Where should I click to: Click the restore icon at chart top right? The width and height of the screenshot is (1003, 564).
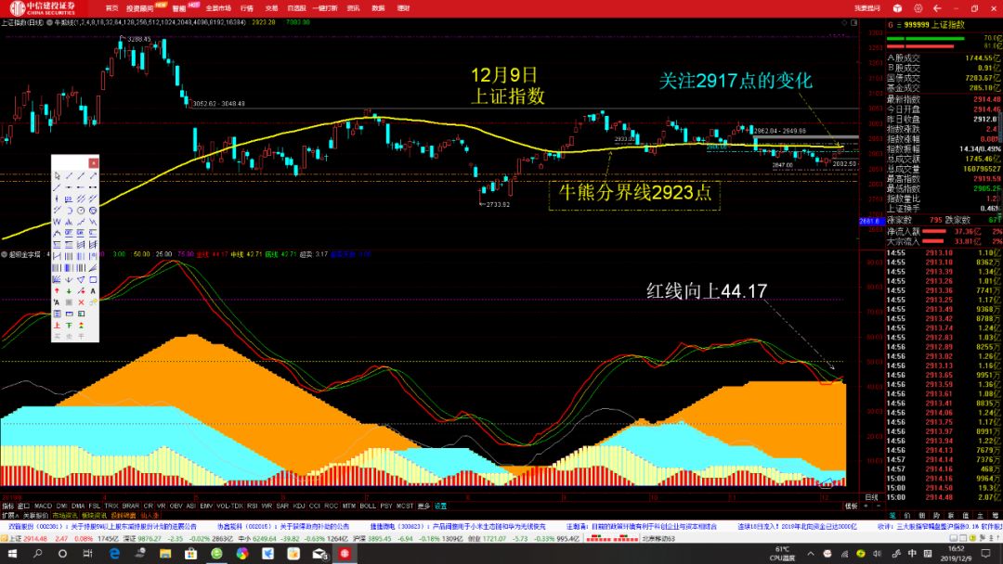coord(853,22)
